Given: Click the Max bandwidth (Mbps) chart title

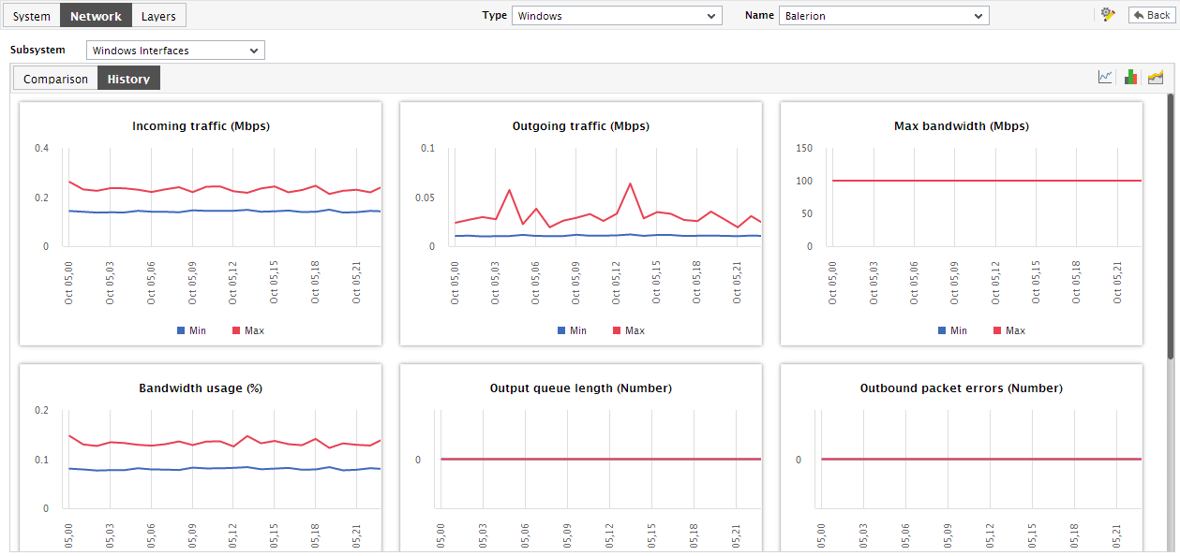Looking at the screenshot, I should coord(962,125).
